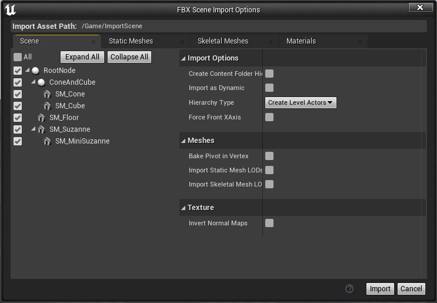Viewport: 437px width, 303px height.
Task: Select the ConeAndCube tree label
Action: [72, 82]
